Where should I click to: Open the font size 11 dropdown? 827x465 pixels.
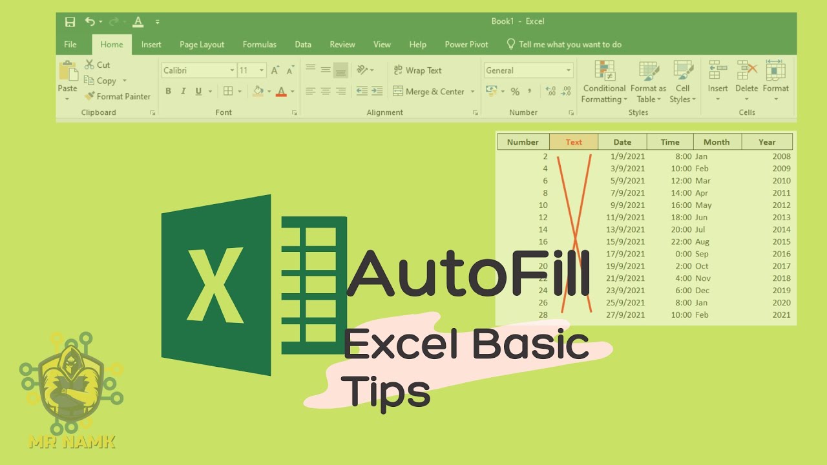click(262, 70)
